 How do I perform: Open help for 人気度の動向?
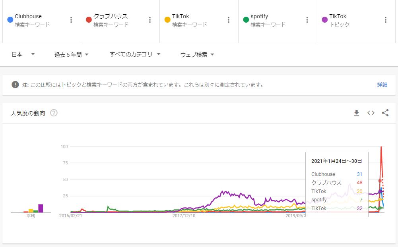pos(54,113)
